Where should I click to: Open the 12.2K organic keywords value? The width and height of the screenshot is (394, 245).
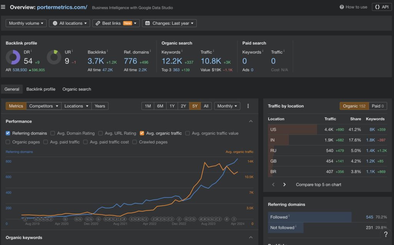[172, 61]
